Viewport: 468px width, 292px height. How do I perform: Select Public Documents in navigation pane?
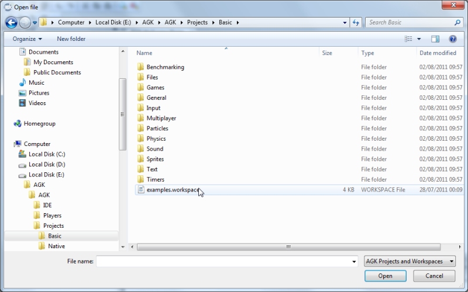[x=57, y=72]
